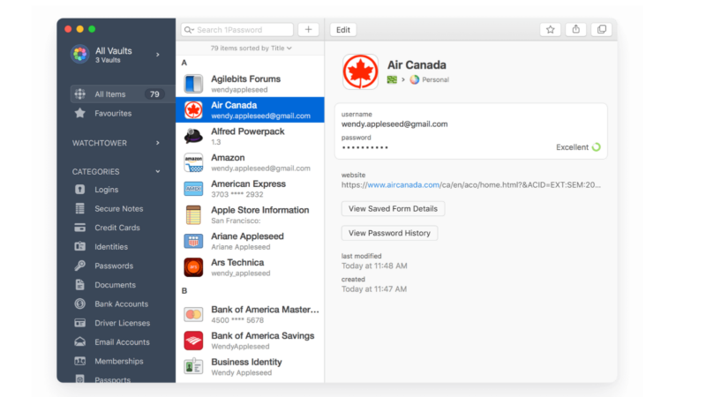Click View Password History button
Screen dimensions: 706x397
(389, 233)
